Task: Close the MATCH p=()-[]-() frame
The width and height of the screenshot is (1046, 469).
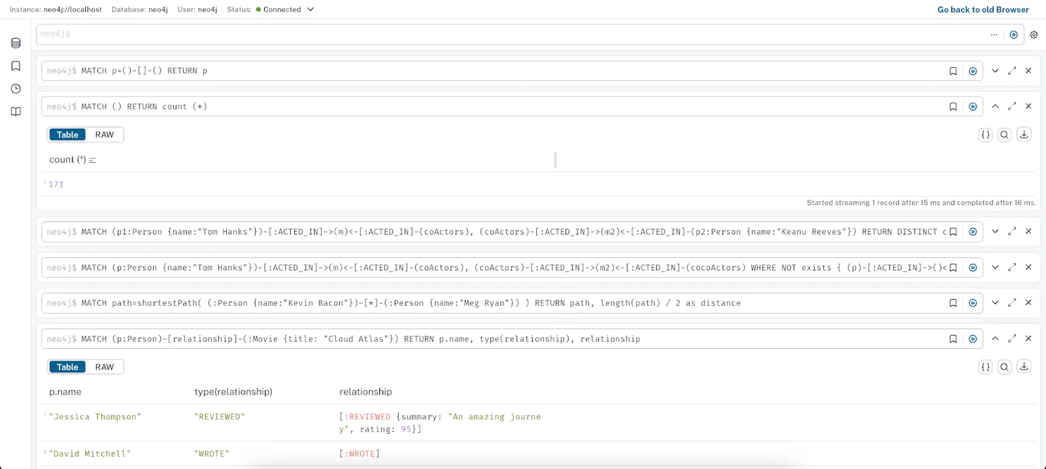Action: [1028, 71]
